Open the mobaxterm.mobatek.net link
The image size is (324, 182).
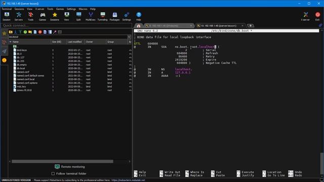coord(128,180)
